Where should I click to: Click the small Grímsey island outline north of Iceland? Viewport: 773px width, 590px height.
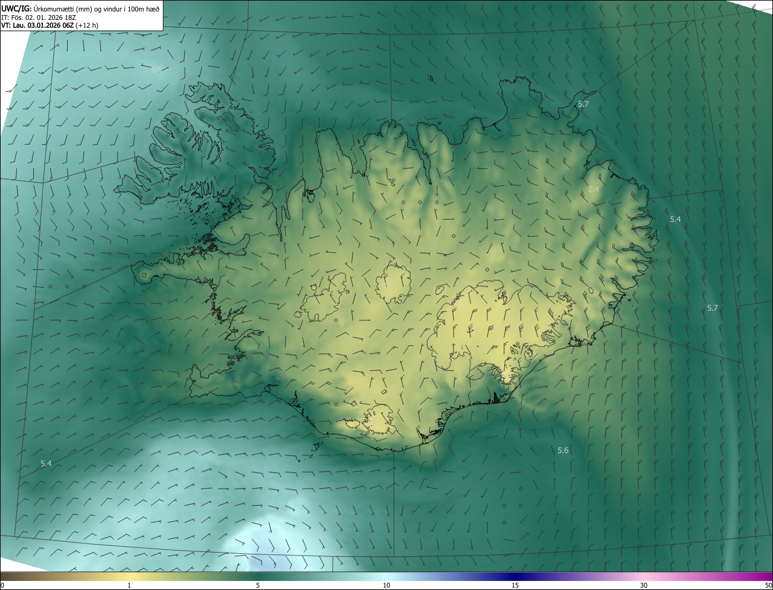tap(431, 78)
